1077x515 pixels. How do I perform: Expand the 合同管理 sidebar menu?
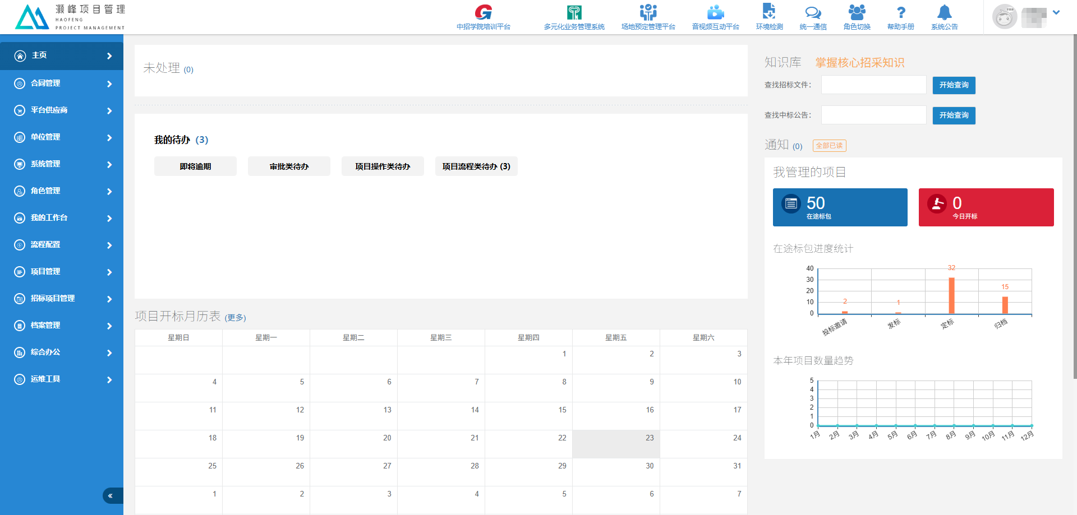pyautogui.click(x=62, y=83)
